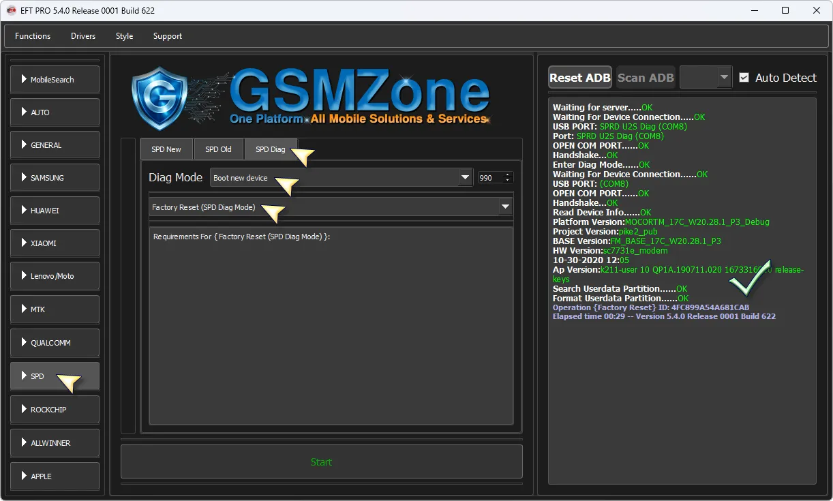Image resolution: width=833 pixels, height=501 pixels.
Task: Expand the Factory Reset operation dropdown
Action: [x=505, y=207]
